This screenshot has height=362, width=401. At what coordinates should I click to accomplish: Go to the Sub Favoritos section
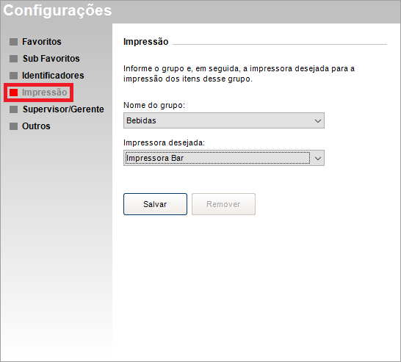point(51,59)
